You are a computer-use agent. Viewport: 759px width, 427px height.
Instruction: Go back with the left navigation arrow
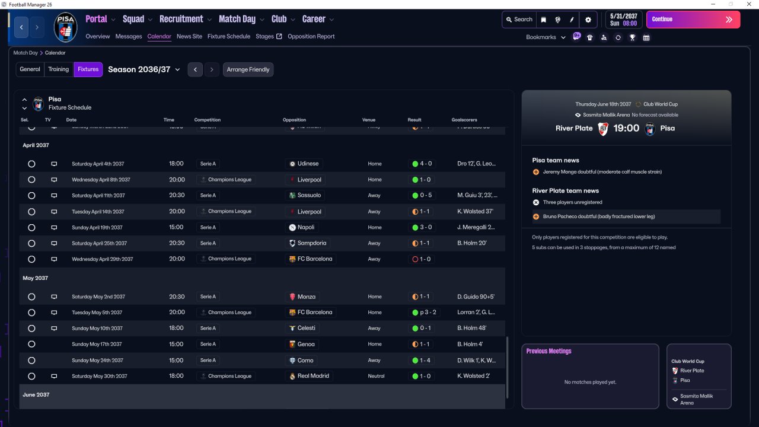[x=22, y=27]
